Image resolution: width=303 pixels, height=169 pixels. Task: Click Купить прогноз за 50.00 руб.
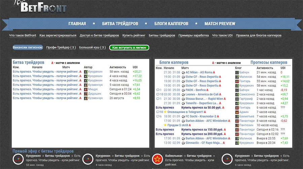tap(201, 108)
